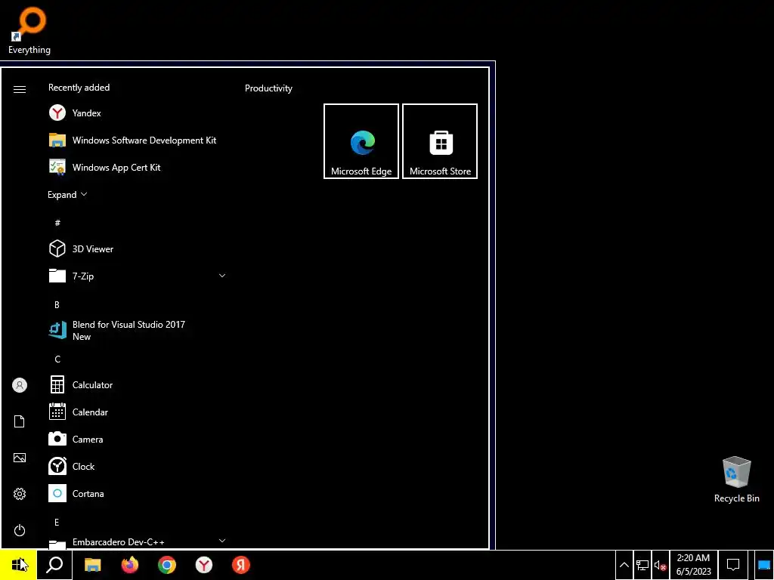Open 3D Viewer app

point(138,249)
